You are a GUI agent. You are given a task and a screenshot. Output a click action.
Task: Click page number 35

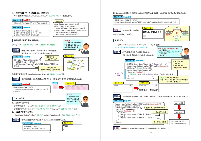(x=50, y=132)
